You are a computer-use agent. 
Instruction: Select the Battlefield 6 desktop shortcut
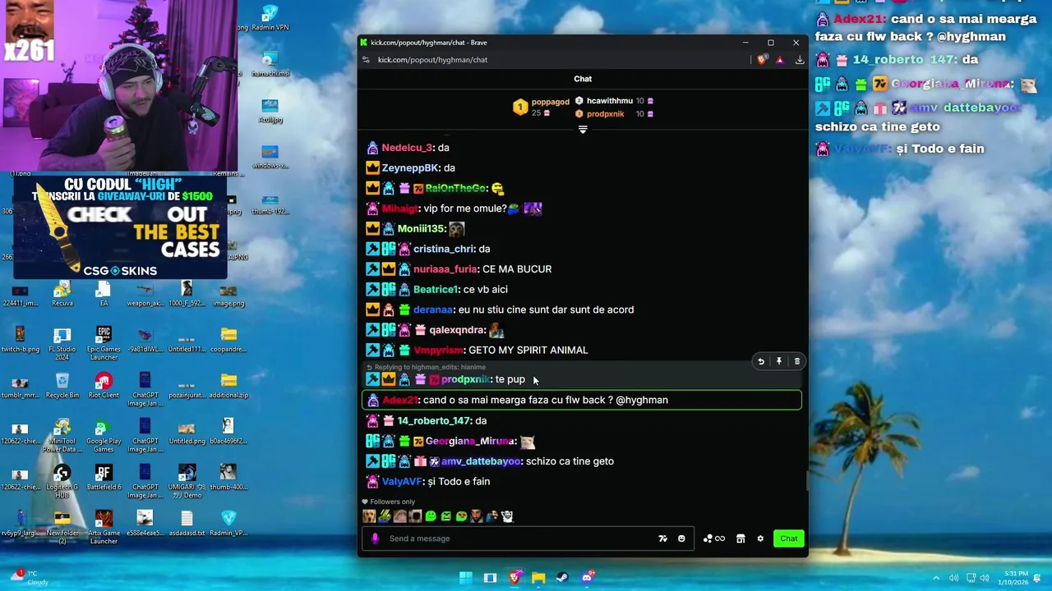(104, 478)
